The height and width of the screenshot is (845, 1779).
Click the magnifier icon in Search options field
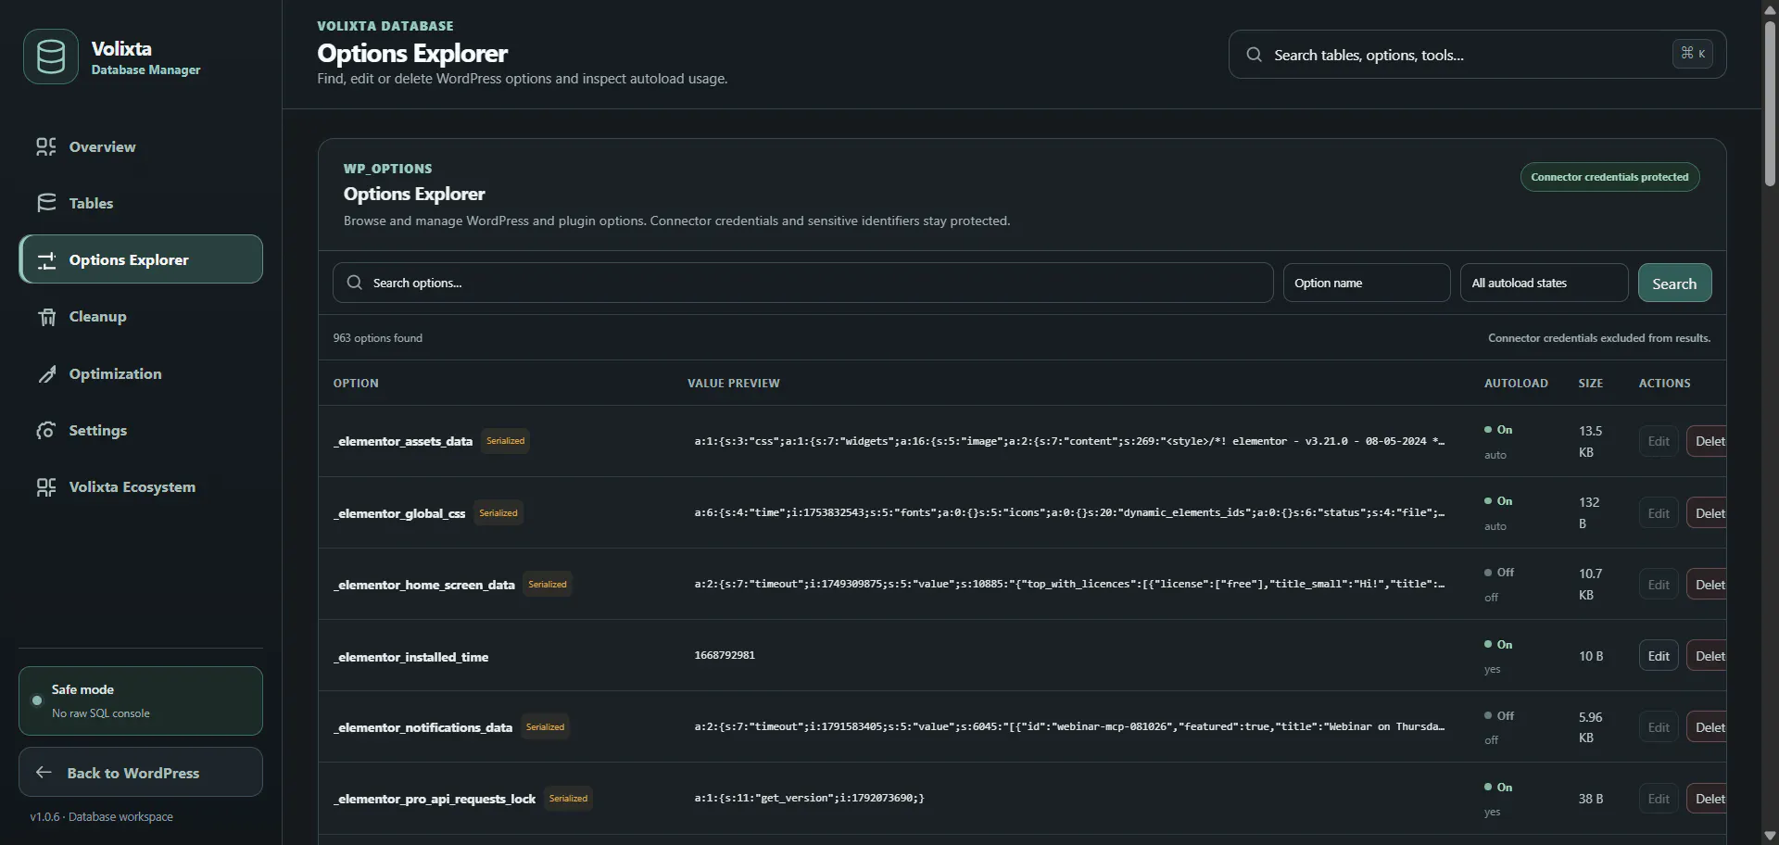pyautogui.click(x=354, y=283)
